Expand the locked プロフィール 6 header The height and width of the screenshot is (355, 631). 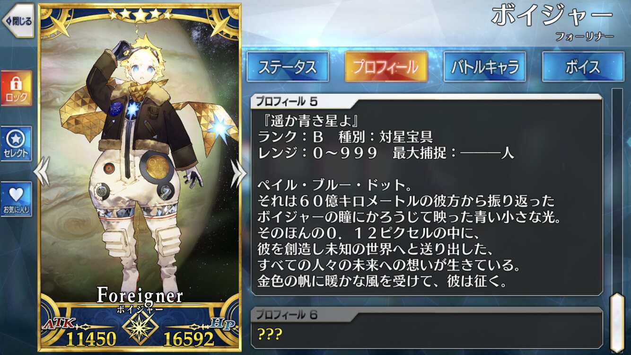pos(426,314)
